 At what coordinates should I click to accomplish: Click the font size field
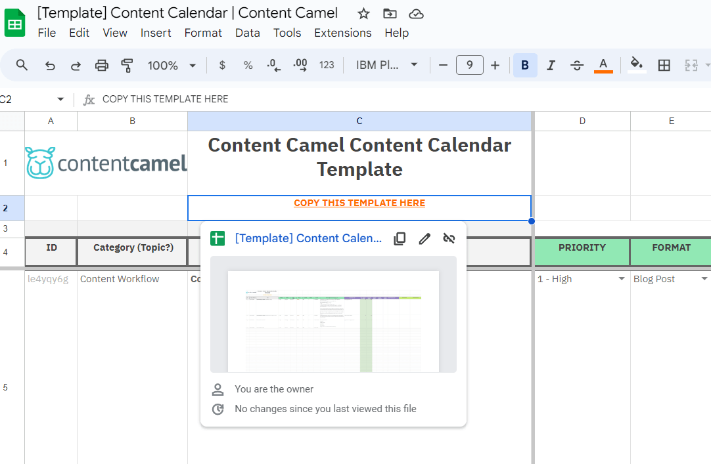469,65
